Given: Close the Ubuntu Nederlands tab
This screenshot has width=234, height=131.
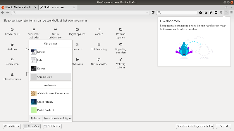Looking at the screenshot, I should click(35, 7).
